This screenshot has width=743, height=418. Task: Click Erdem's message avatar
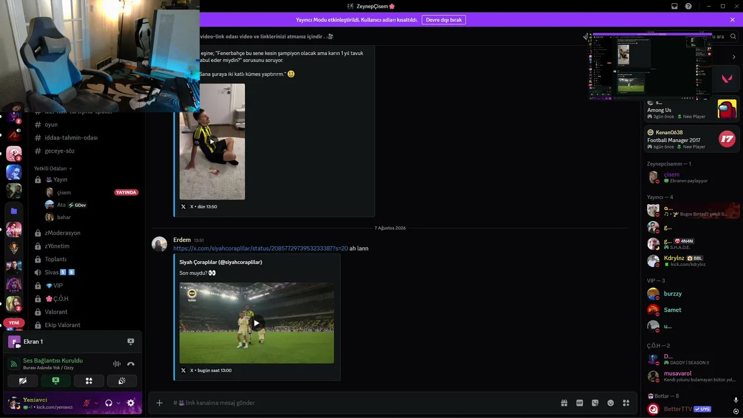(160, 244)
